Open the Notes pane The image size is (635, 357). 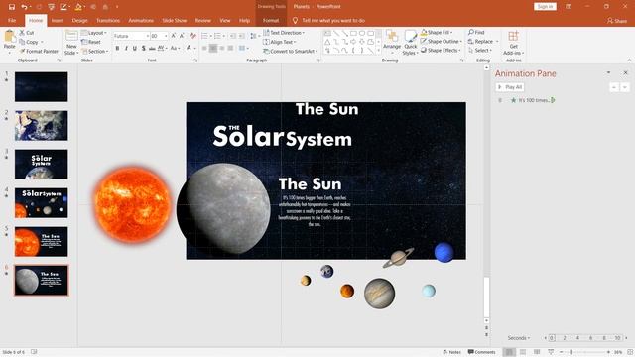(x=451, y=352)
